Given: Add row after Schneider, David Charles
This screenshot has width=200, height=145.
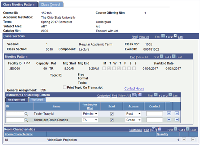Looking at the screenshot, I should [169, 120].
